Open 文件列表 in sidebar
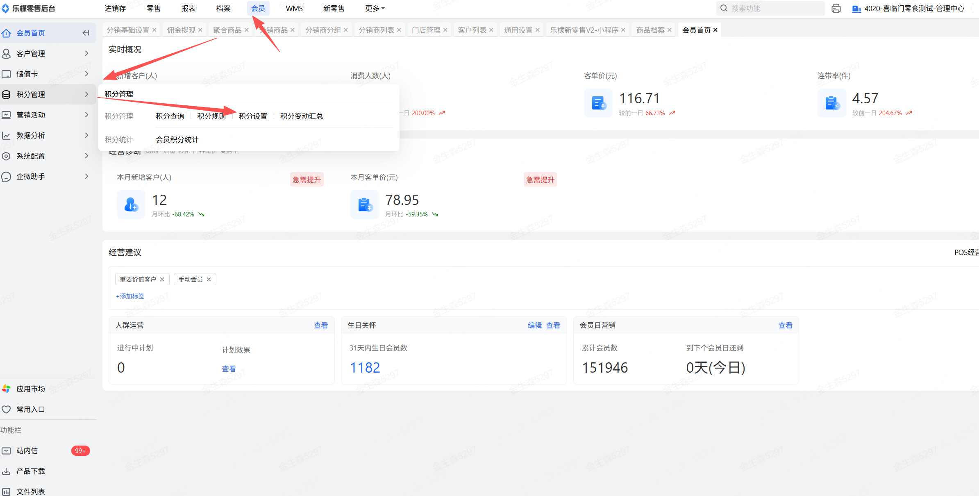Image resolution: width=979 pixels, height=496 pixels. (x=30, y=491)
